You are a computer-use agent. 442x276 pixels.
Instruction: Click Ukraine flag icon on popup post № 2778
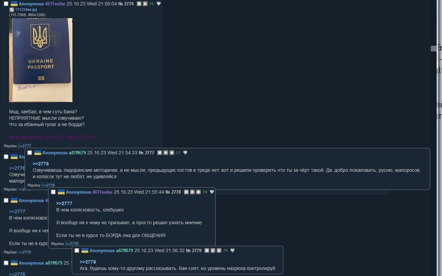61,192
